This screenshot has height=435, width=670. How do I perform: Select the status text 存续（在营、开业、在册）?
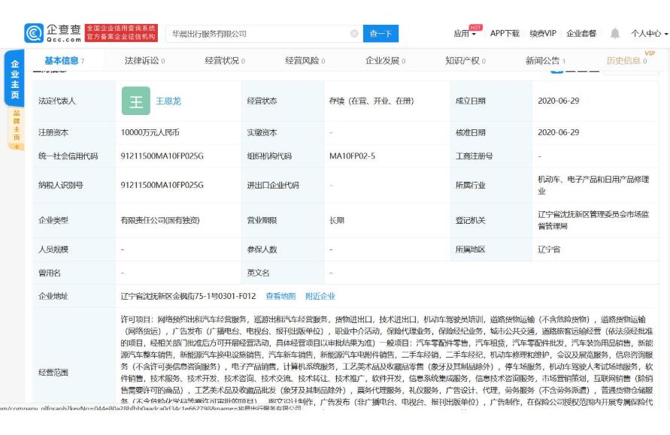click(x=371, y=101)
